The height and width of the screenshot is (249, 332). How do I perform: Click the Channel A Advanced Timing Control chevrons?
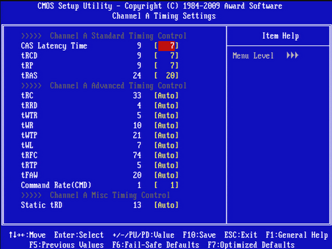tap(31, 86)
